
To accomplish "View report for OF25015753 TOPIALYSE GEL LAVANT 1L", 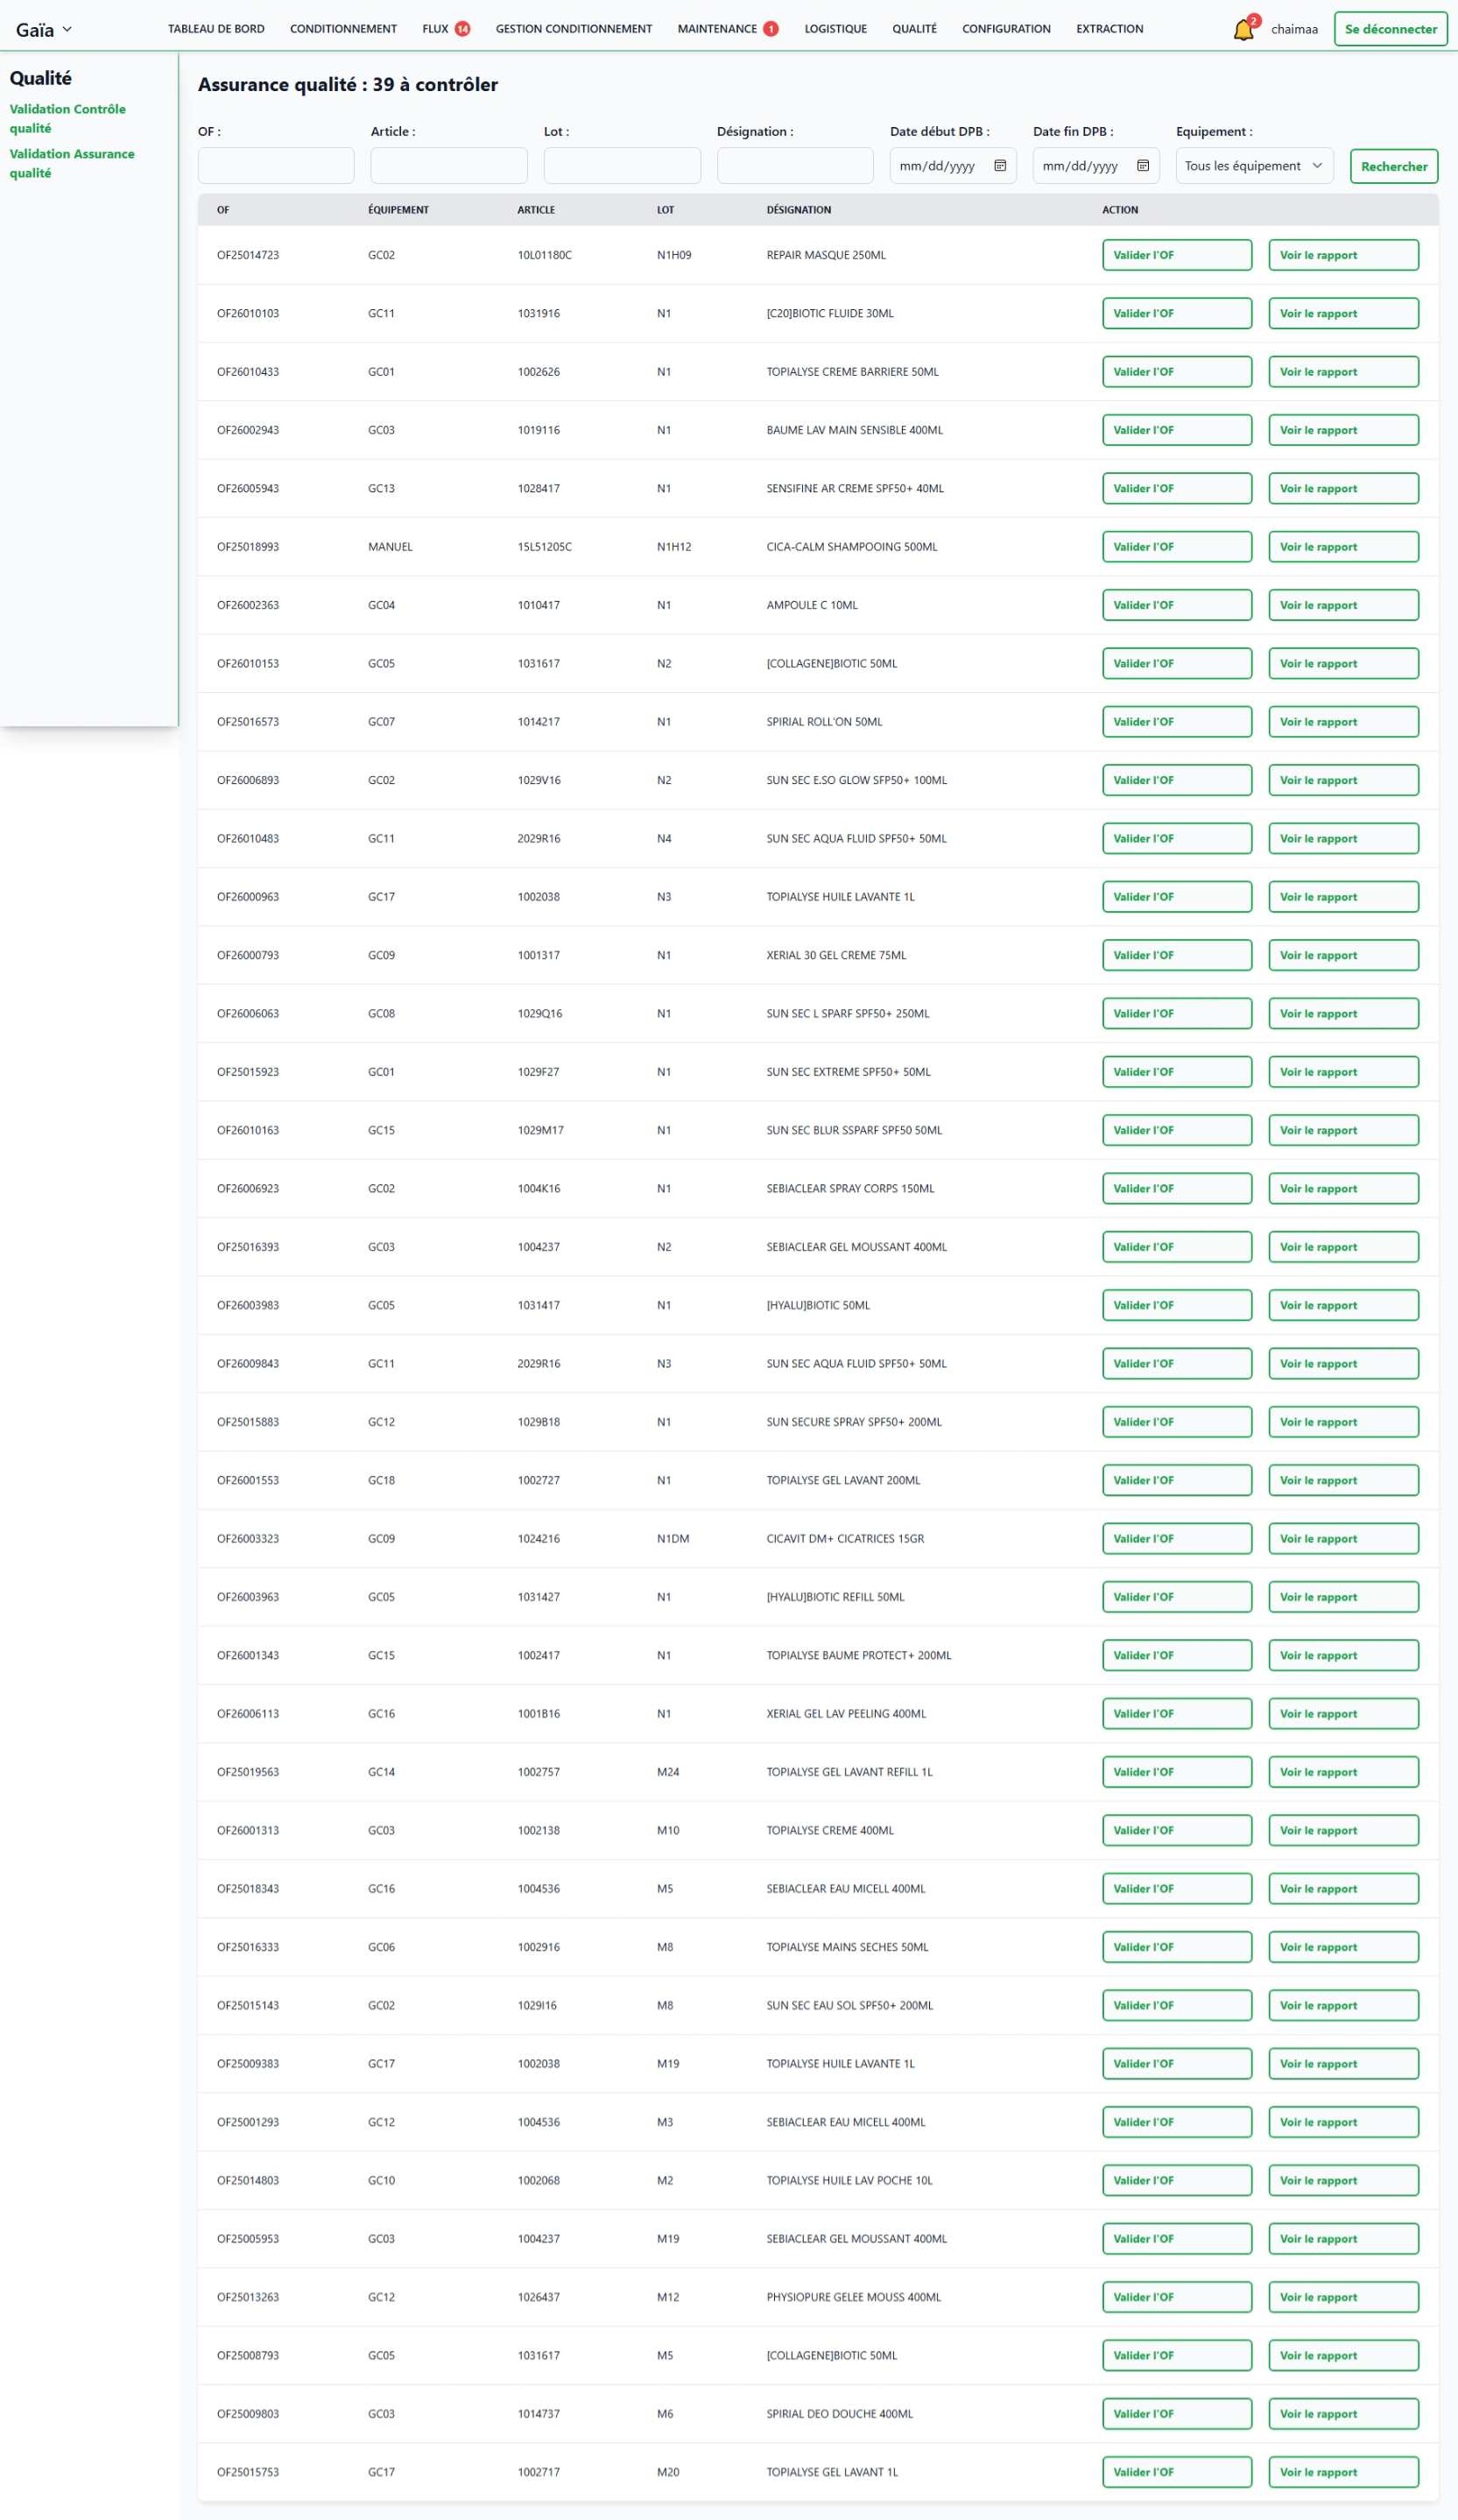I will pos(1343,2472).
